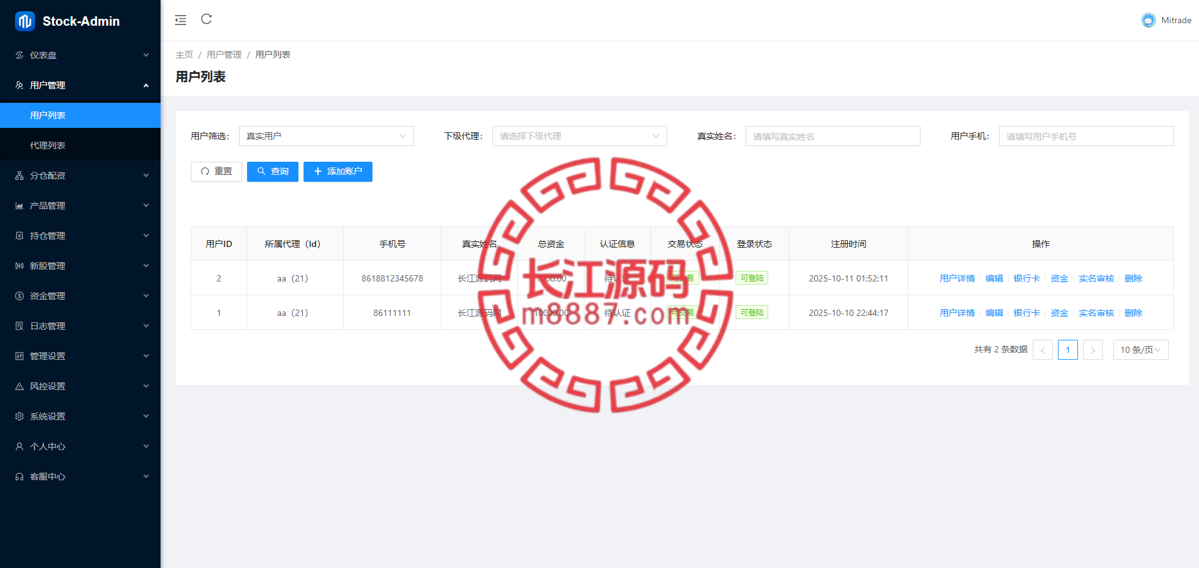Go to the next page arrow
Screen dimensions: 1199x568
[x=1093, y=350]
